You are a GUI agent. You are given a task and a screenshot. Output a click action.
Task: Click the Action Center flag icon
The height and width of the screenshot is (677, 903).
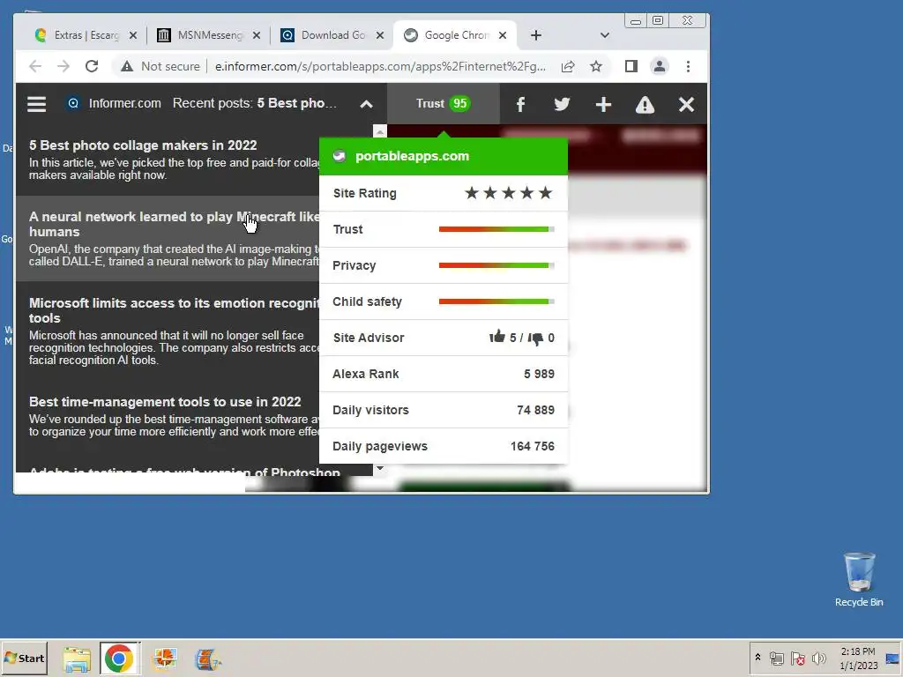point(797,658)
